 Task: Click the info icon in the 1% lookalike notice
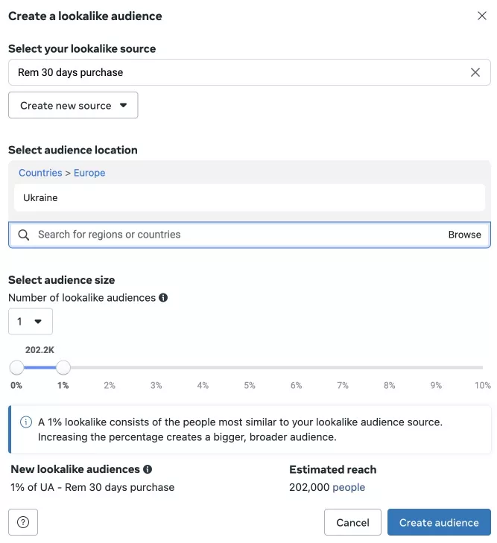[x=26, y=422]
